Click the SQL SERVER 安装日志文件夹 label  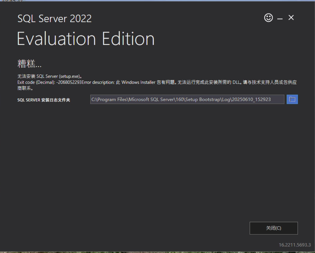tap(44, 100)
